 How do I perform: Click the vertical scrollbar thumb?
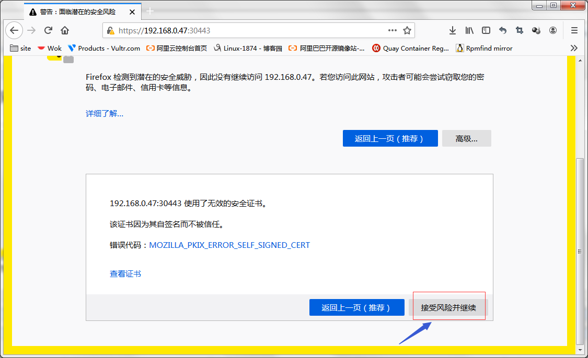pyautogui.click(x=580, y=251)
